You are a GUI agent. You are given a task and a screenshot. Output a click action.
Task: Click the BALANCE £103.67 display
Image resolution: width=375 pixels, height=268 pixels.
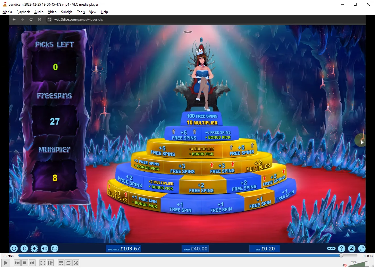tap(124, 249)
